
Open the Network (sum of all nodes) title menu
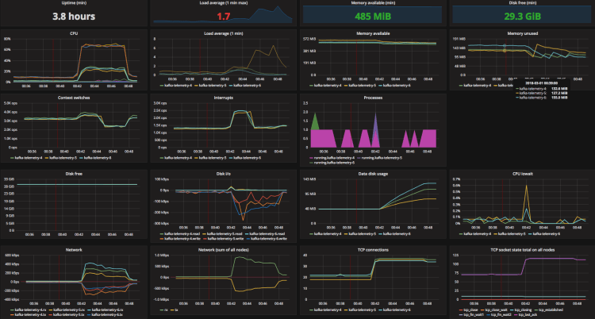(x=223, y=250)
